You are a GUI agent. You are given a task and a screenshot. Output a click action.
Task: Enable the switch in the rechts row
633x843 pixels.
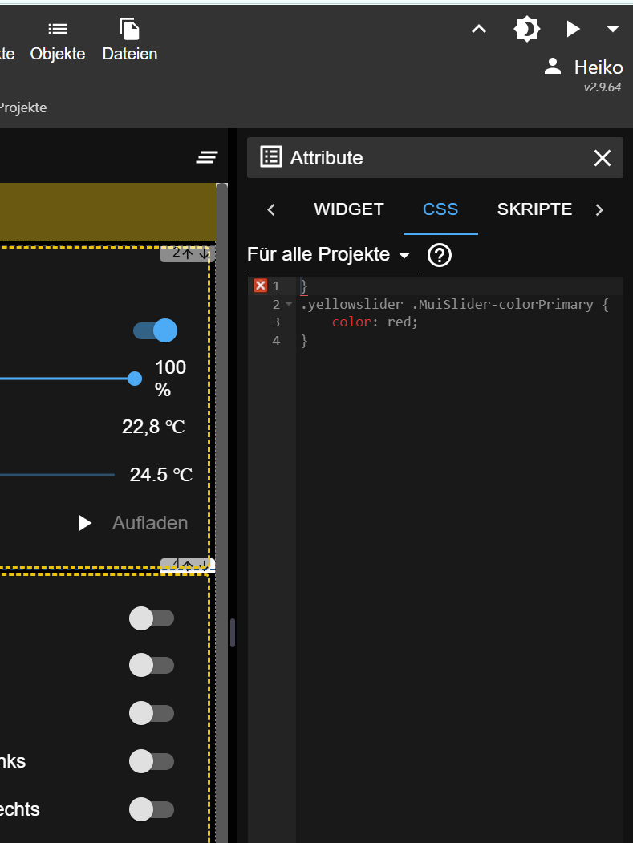pos(152,809)
